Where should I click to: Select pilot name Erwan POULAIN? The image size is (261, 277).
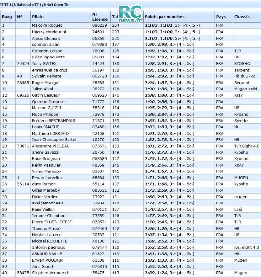tap(47, 260)
